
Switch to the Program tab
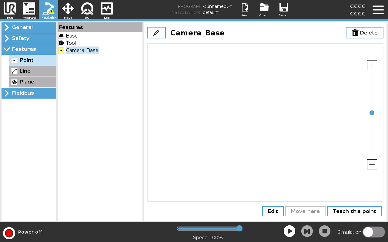(29, 10)
